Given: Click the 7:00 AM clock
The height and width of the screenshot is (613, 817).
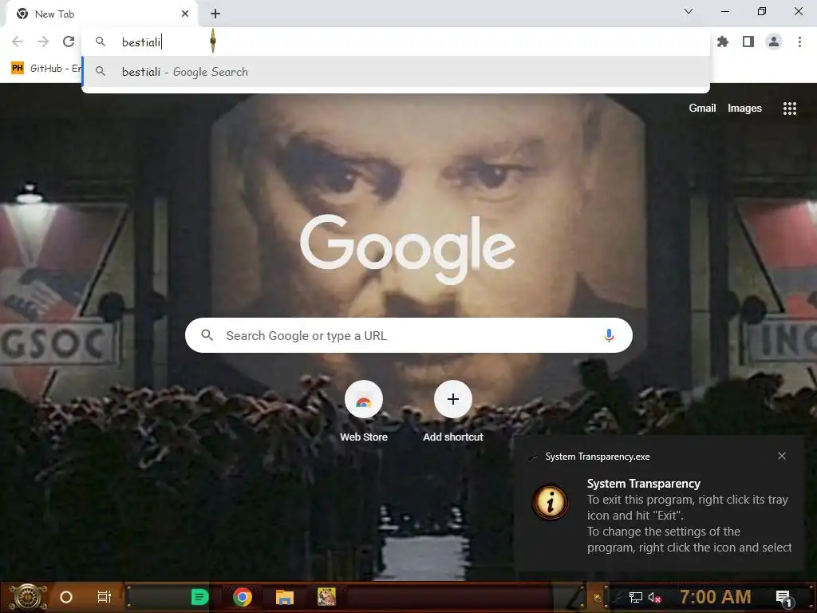Looking at the screenshot, I should point(716,597).
